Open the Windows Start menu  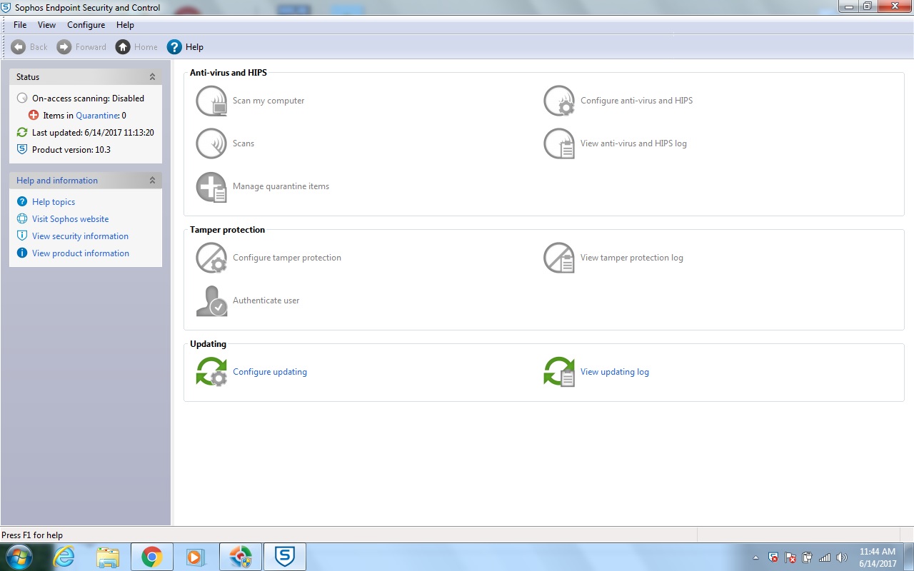pos(19,557)
